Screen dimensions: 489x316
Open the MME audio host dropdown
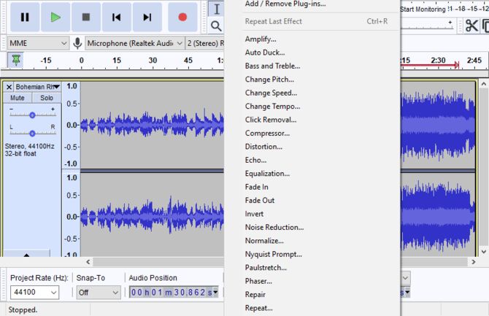pos(36,43)
